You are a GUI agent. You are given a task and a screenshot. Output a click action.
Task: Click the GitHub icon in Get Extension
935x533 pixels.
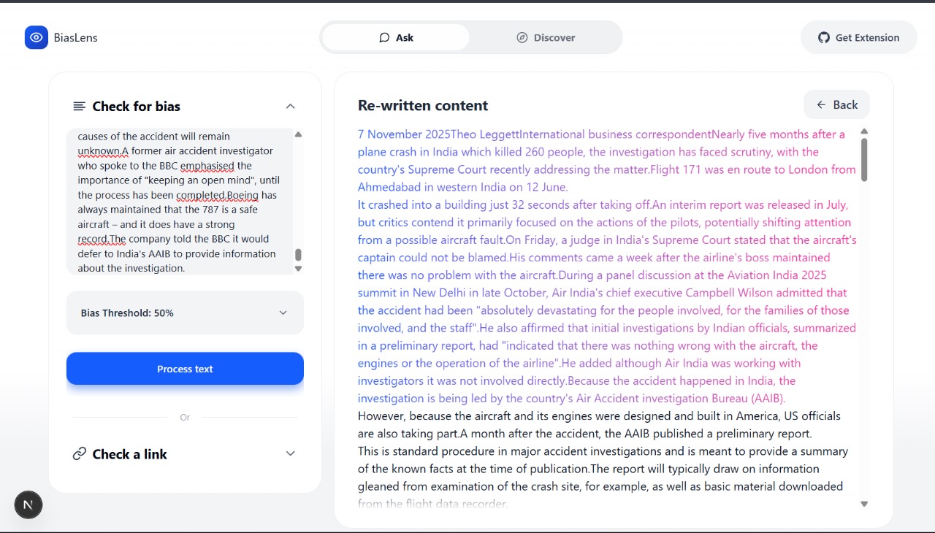click(x=824, y=37)
